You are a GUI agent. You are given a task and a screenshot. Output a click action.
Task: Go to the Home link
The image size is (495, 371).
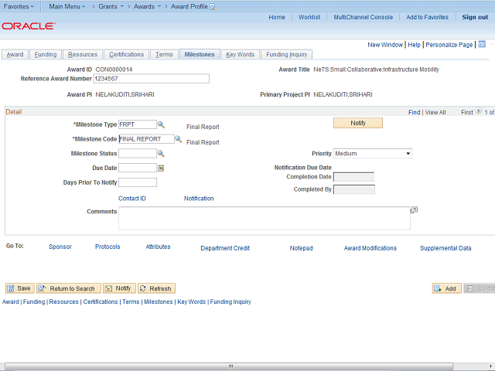point(277,17)
